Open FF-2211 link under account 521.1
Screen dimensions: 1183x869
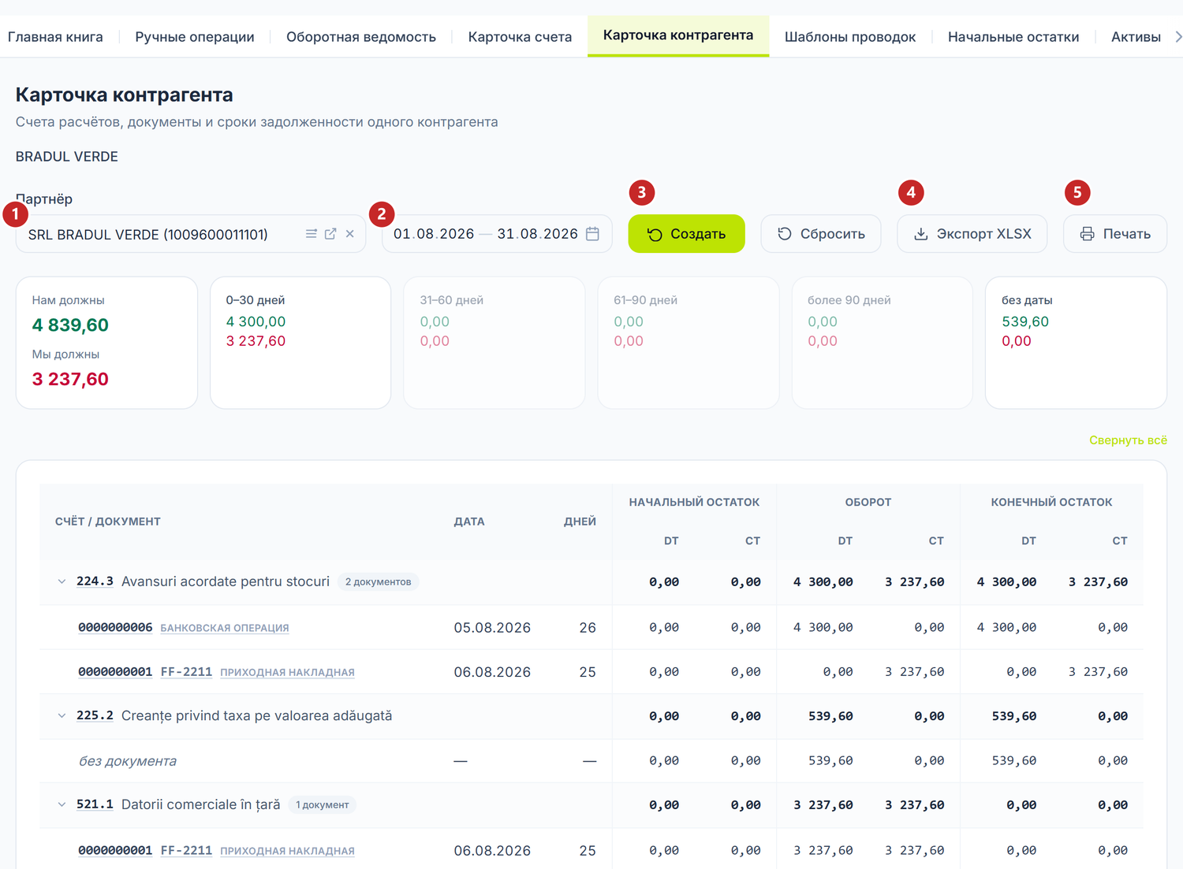click(x=186, y=851)
